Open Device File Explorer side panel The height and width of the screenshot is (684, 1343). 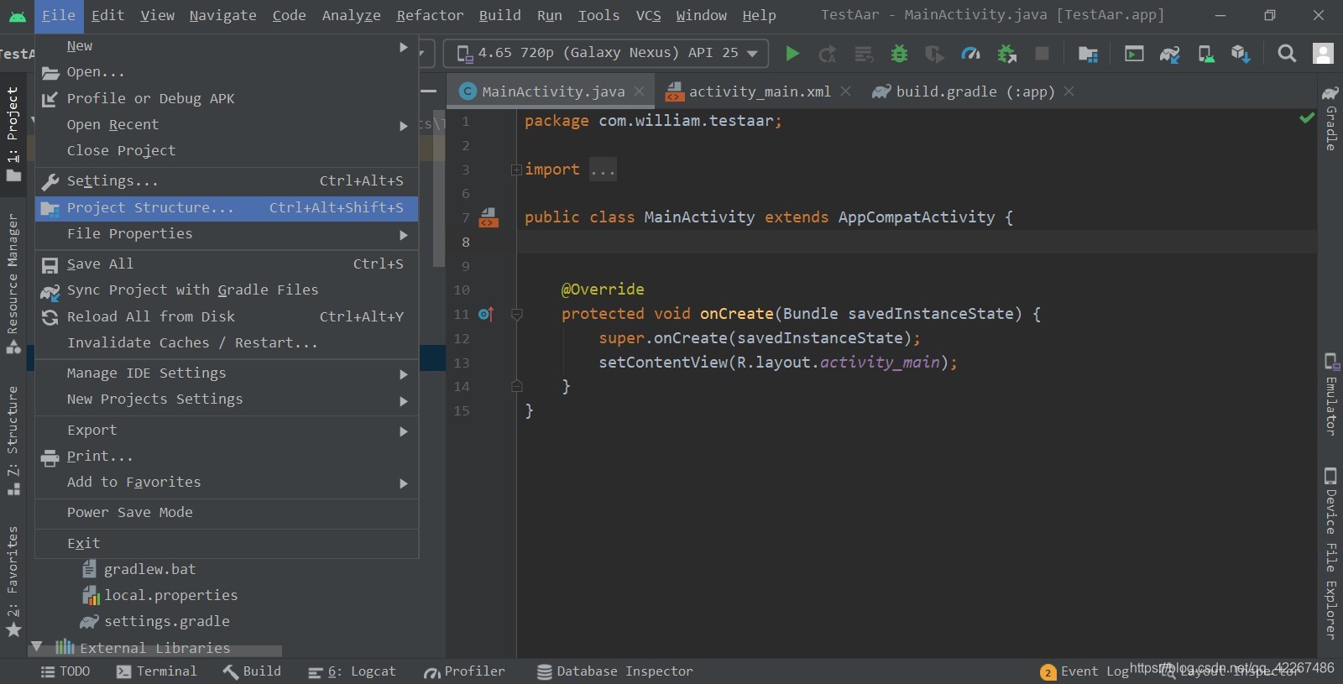coord(1330,554)
